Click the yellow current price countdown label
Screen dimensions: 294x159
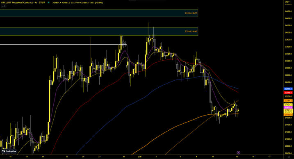(x=288, y=111)
